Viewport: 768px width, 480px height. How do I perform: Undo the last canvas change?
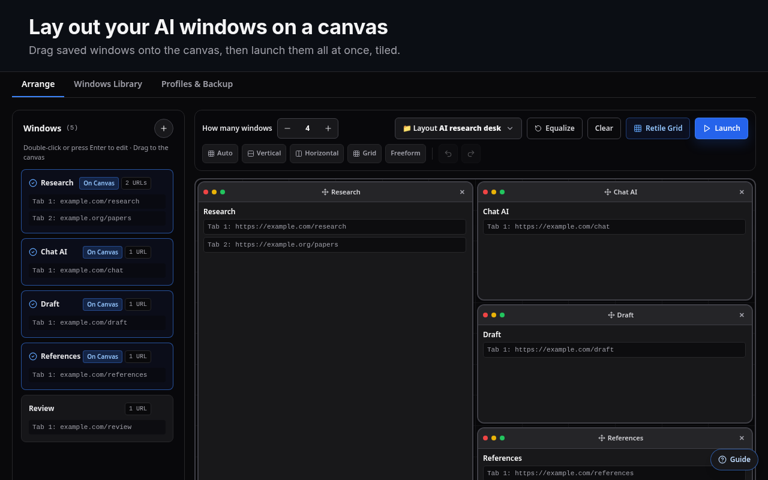click(x=448, y=154)
